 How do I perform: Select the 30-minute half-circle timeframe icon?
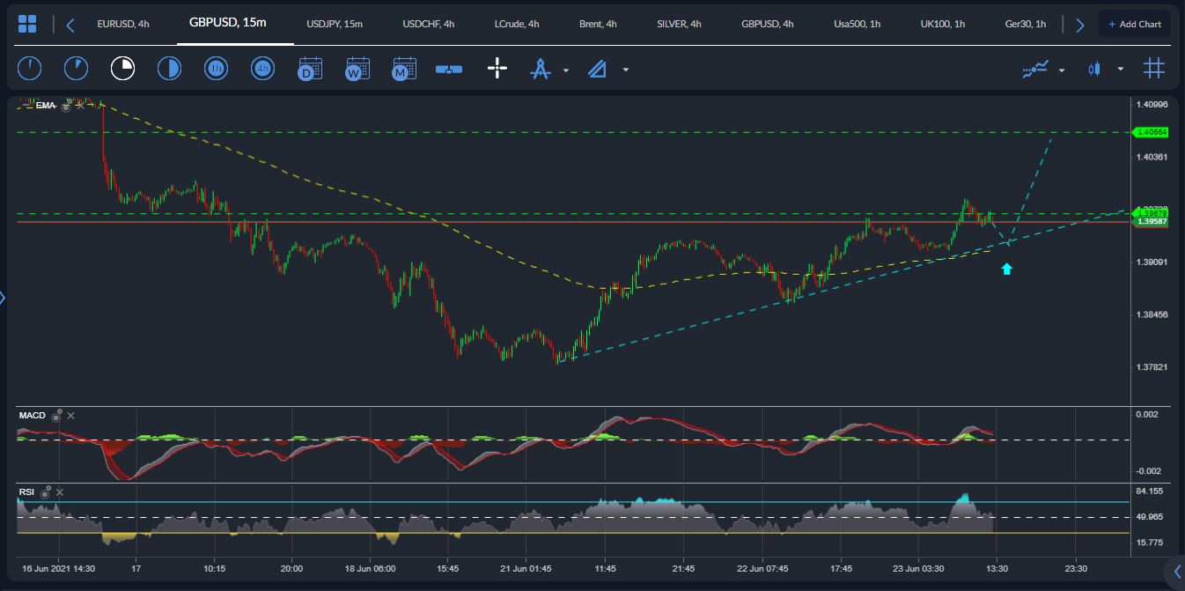[169, 68]
